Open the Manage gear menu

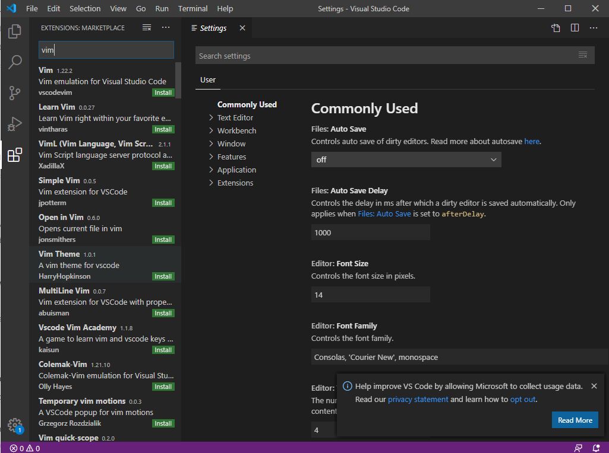15,425
